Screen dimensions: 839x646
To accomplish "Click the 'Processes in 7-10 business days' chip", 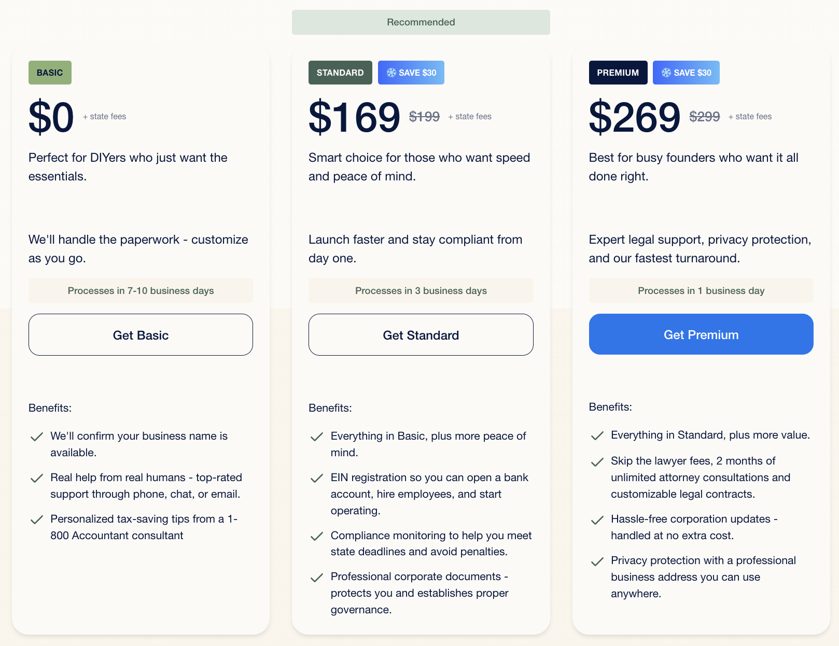I will tap(141, 290).
